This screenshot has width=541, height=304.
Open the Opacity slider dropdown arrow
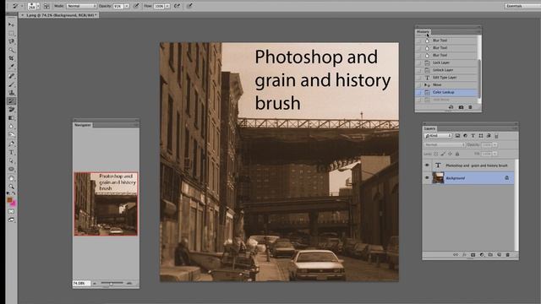(x=127, y=6)
